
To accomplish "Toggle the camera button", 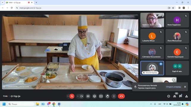I will point(82,96).
